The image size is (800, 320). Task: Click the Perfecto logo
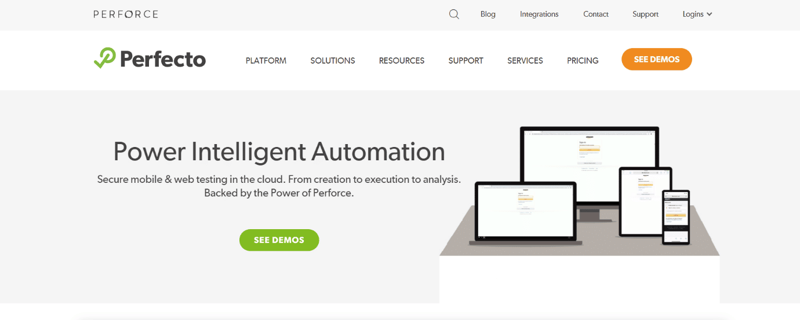(150, 59)
